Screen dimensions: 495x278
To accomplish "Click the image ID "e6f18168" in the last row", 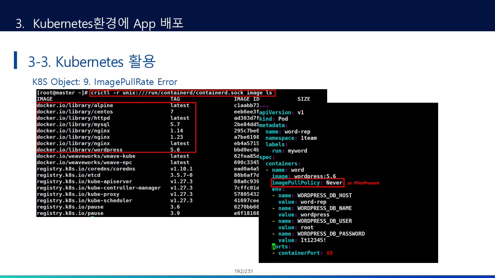I will (x=246, y=213).
